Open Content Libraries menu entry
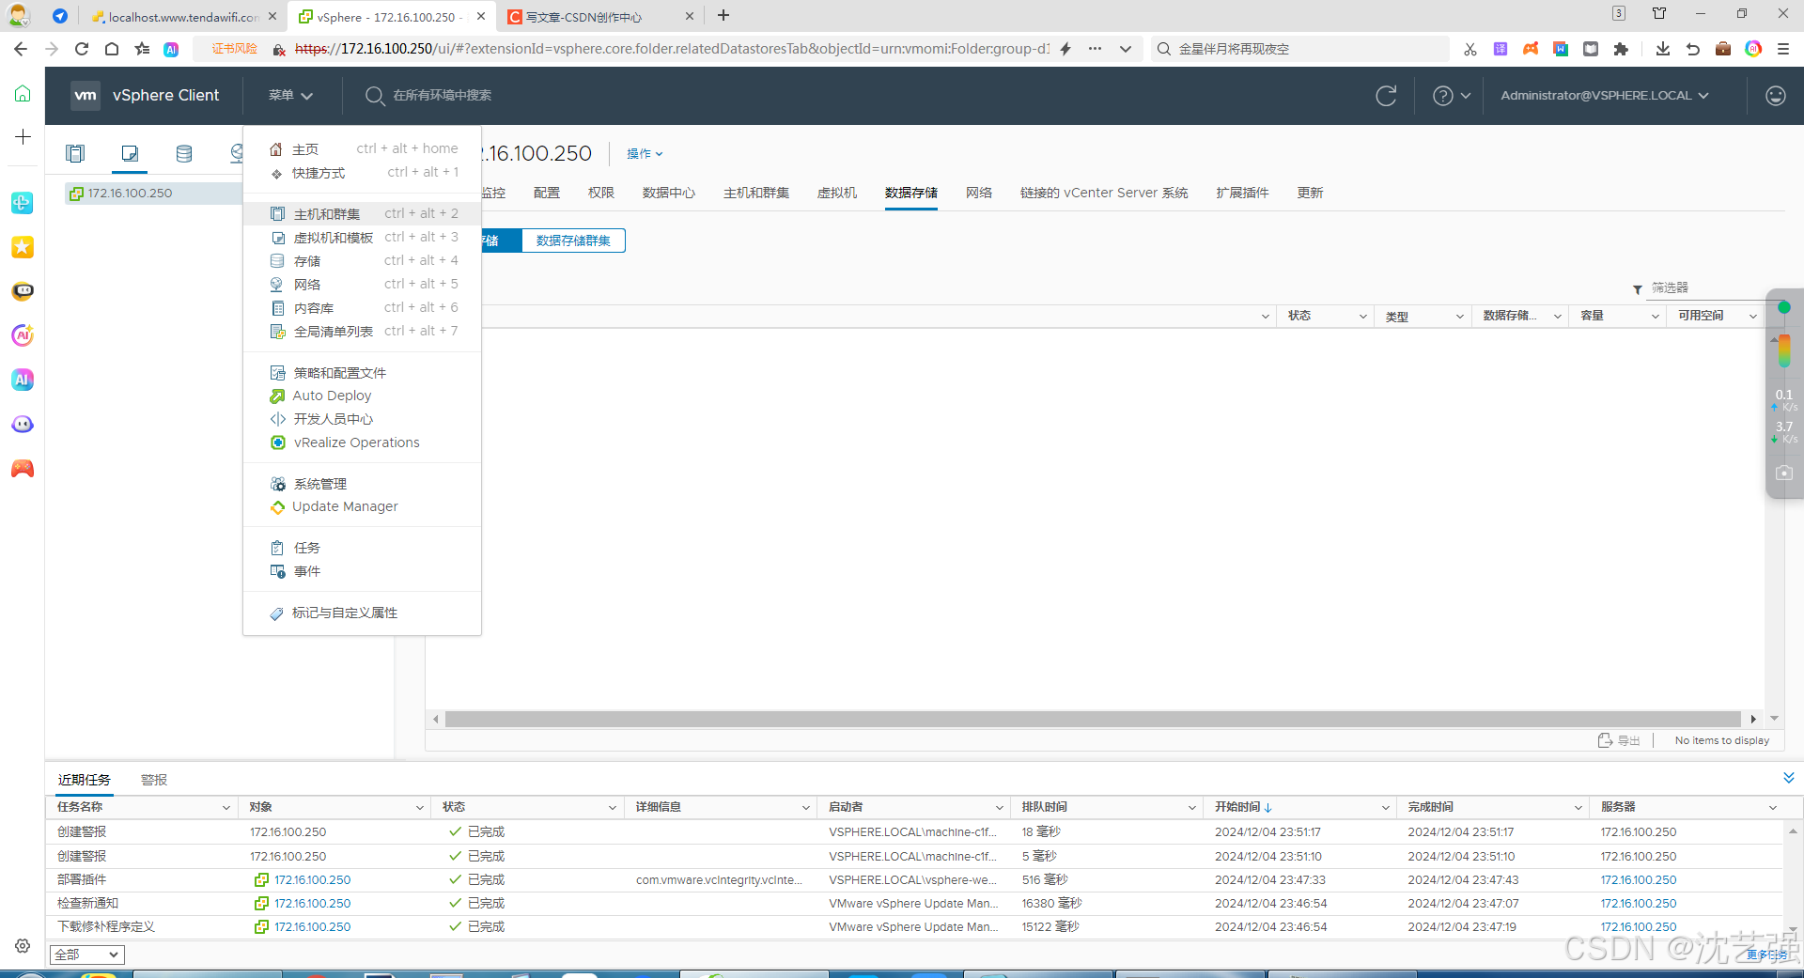Image resolution: width=1804 pixels, height=978 pixels. [x=362, y=308]
